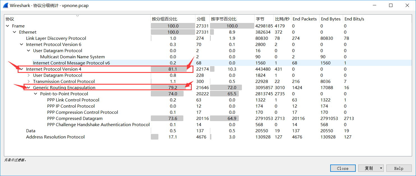The image size is (416, 176).
Task: Open the 复制 button dropdown arrow
Action: tap(381, 168)
